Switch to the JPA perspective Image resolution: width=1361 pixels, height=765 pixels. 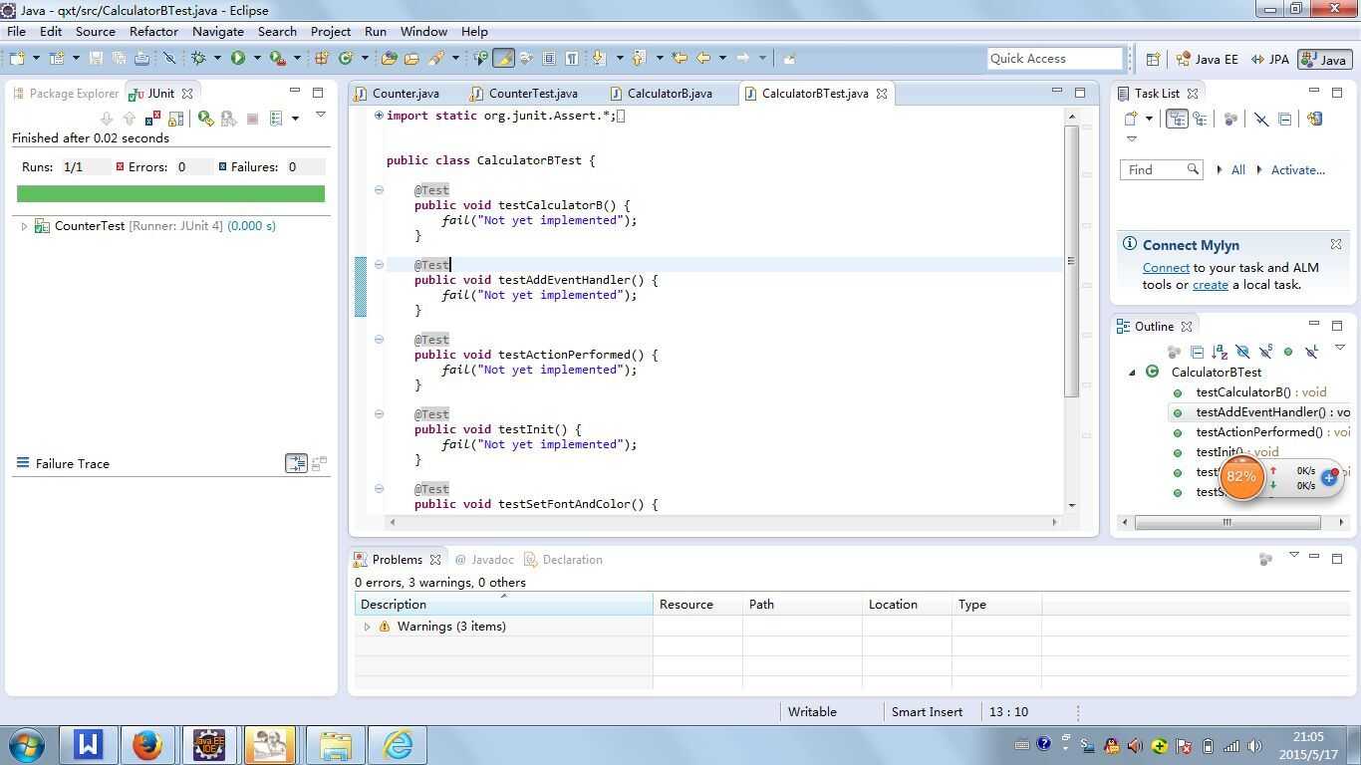pos(1270,59)
